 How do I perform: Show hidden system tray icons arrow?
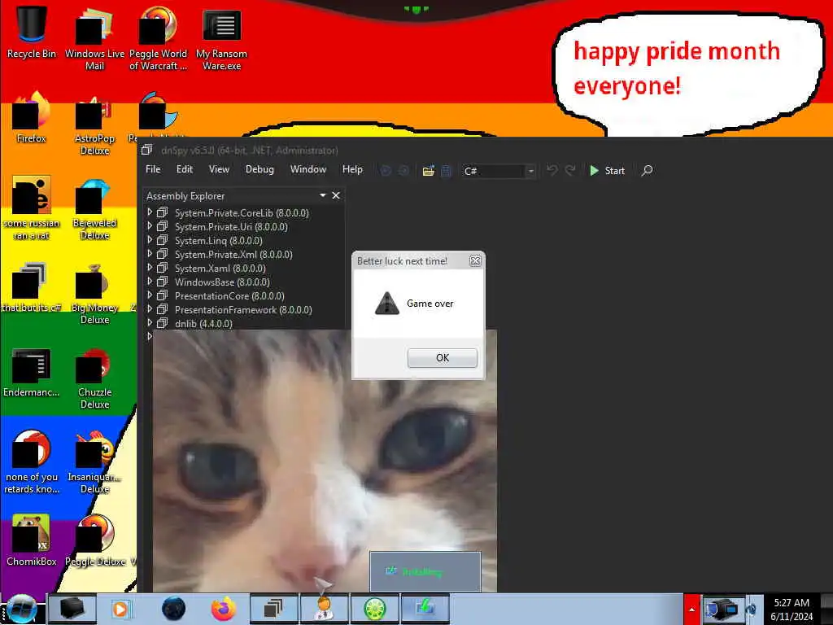click(x=691, y=609)
